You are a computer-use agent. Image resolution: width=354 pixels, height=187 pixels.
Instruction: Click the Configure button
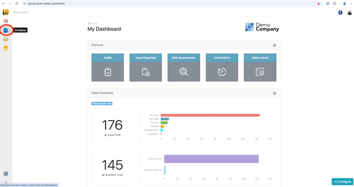[x=343, y=181]
